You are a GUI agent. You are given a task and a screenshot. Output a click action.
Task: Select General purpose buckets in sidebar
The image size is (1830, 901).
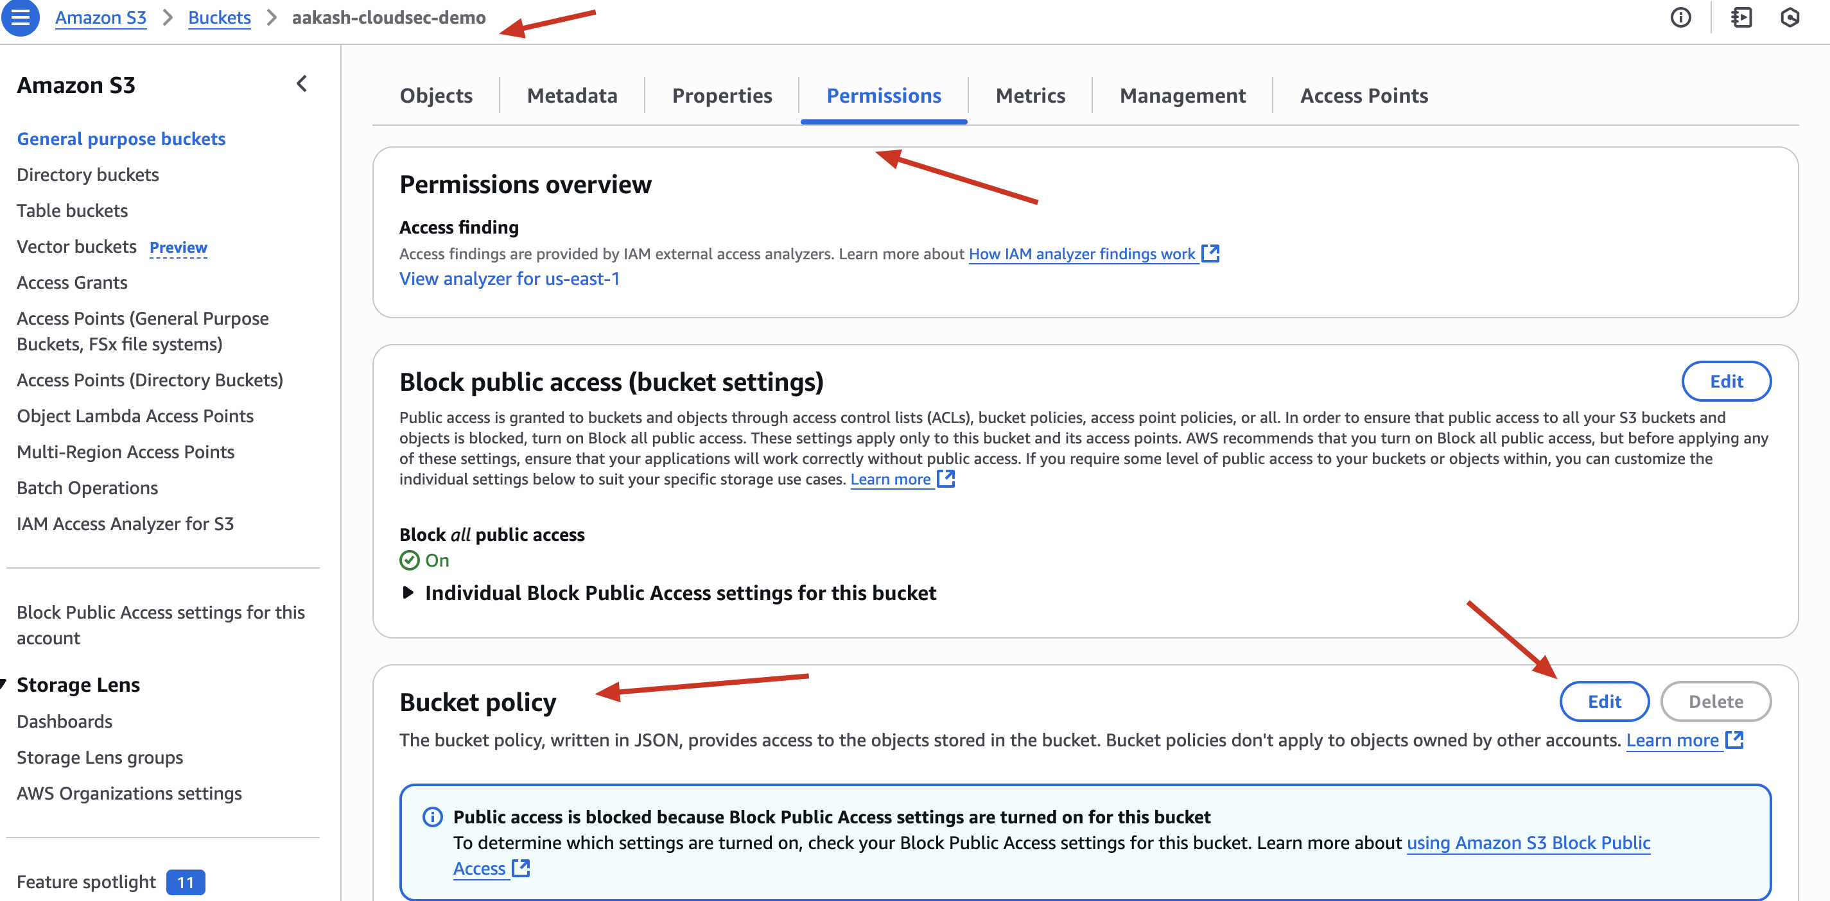[121, 139]
